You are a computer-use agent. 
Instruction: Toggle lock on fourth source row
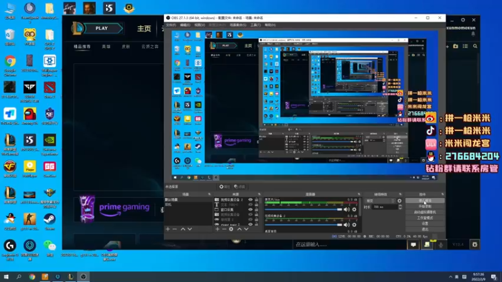click(257, 214)
